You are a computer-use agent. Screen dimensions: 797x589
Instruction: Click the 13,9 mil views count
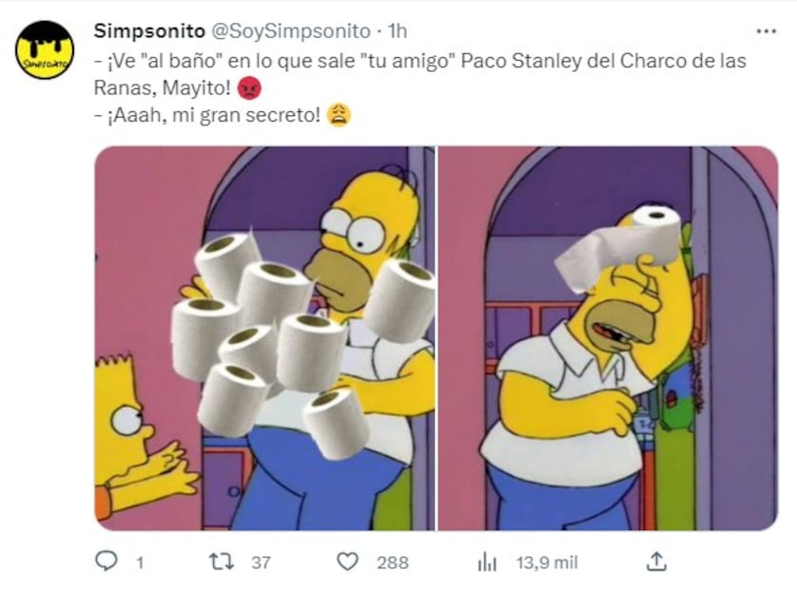tap(547, 562)
